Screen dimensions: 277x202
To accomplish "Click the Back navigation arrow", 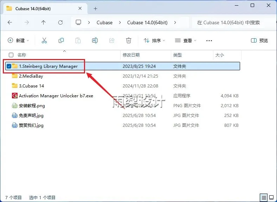I will point(10,22).
